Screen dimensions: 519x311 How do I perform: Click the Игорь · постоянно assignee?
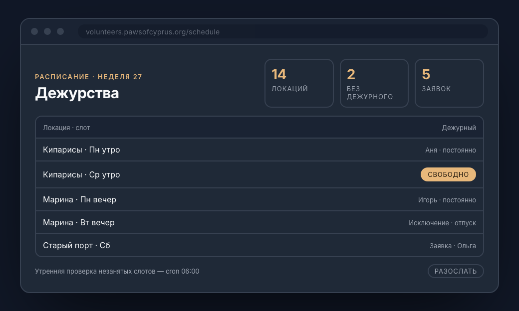tap(447, 200)
